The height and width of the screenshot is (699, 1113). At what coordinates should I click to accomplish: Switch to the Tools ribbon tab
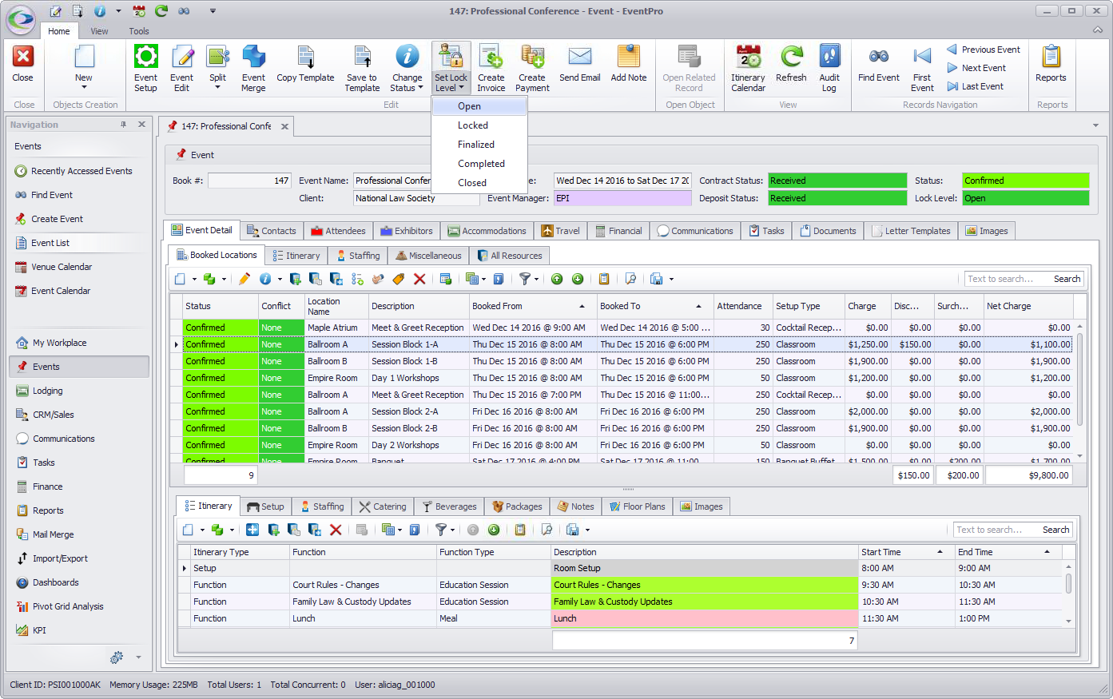[139, 31]
